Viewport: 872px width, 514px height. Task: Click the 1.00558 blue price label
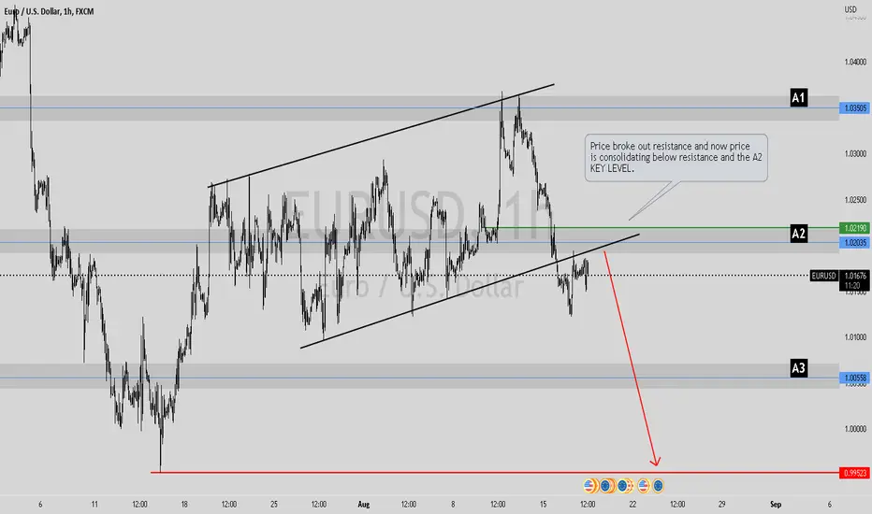click(855, 378)
